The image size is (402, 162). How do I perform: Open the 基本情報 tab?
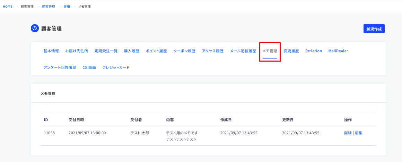(x=51, y=51)
